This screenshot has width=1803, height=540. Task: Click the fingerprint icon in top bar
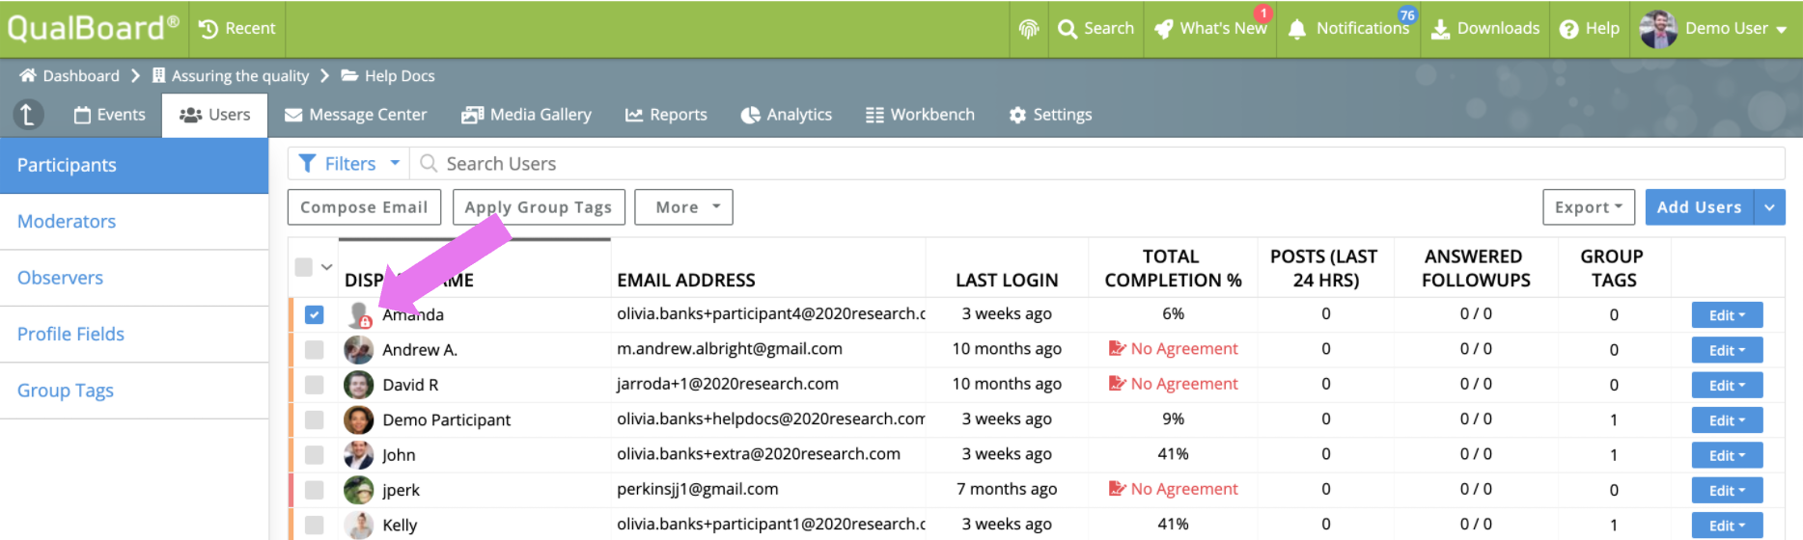click(x=1029, y=29)
